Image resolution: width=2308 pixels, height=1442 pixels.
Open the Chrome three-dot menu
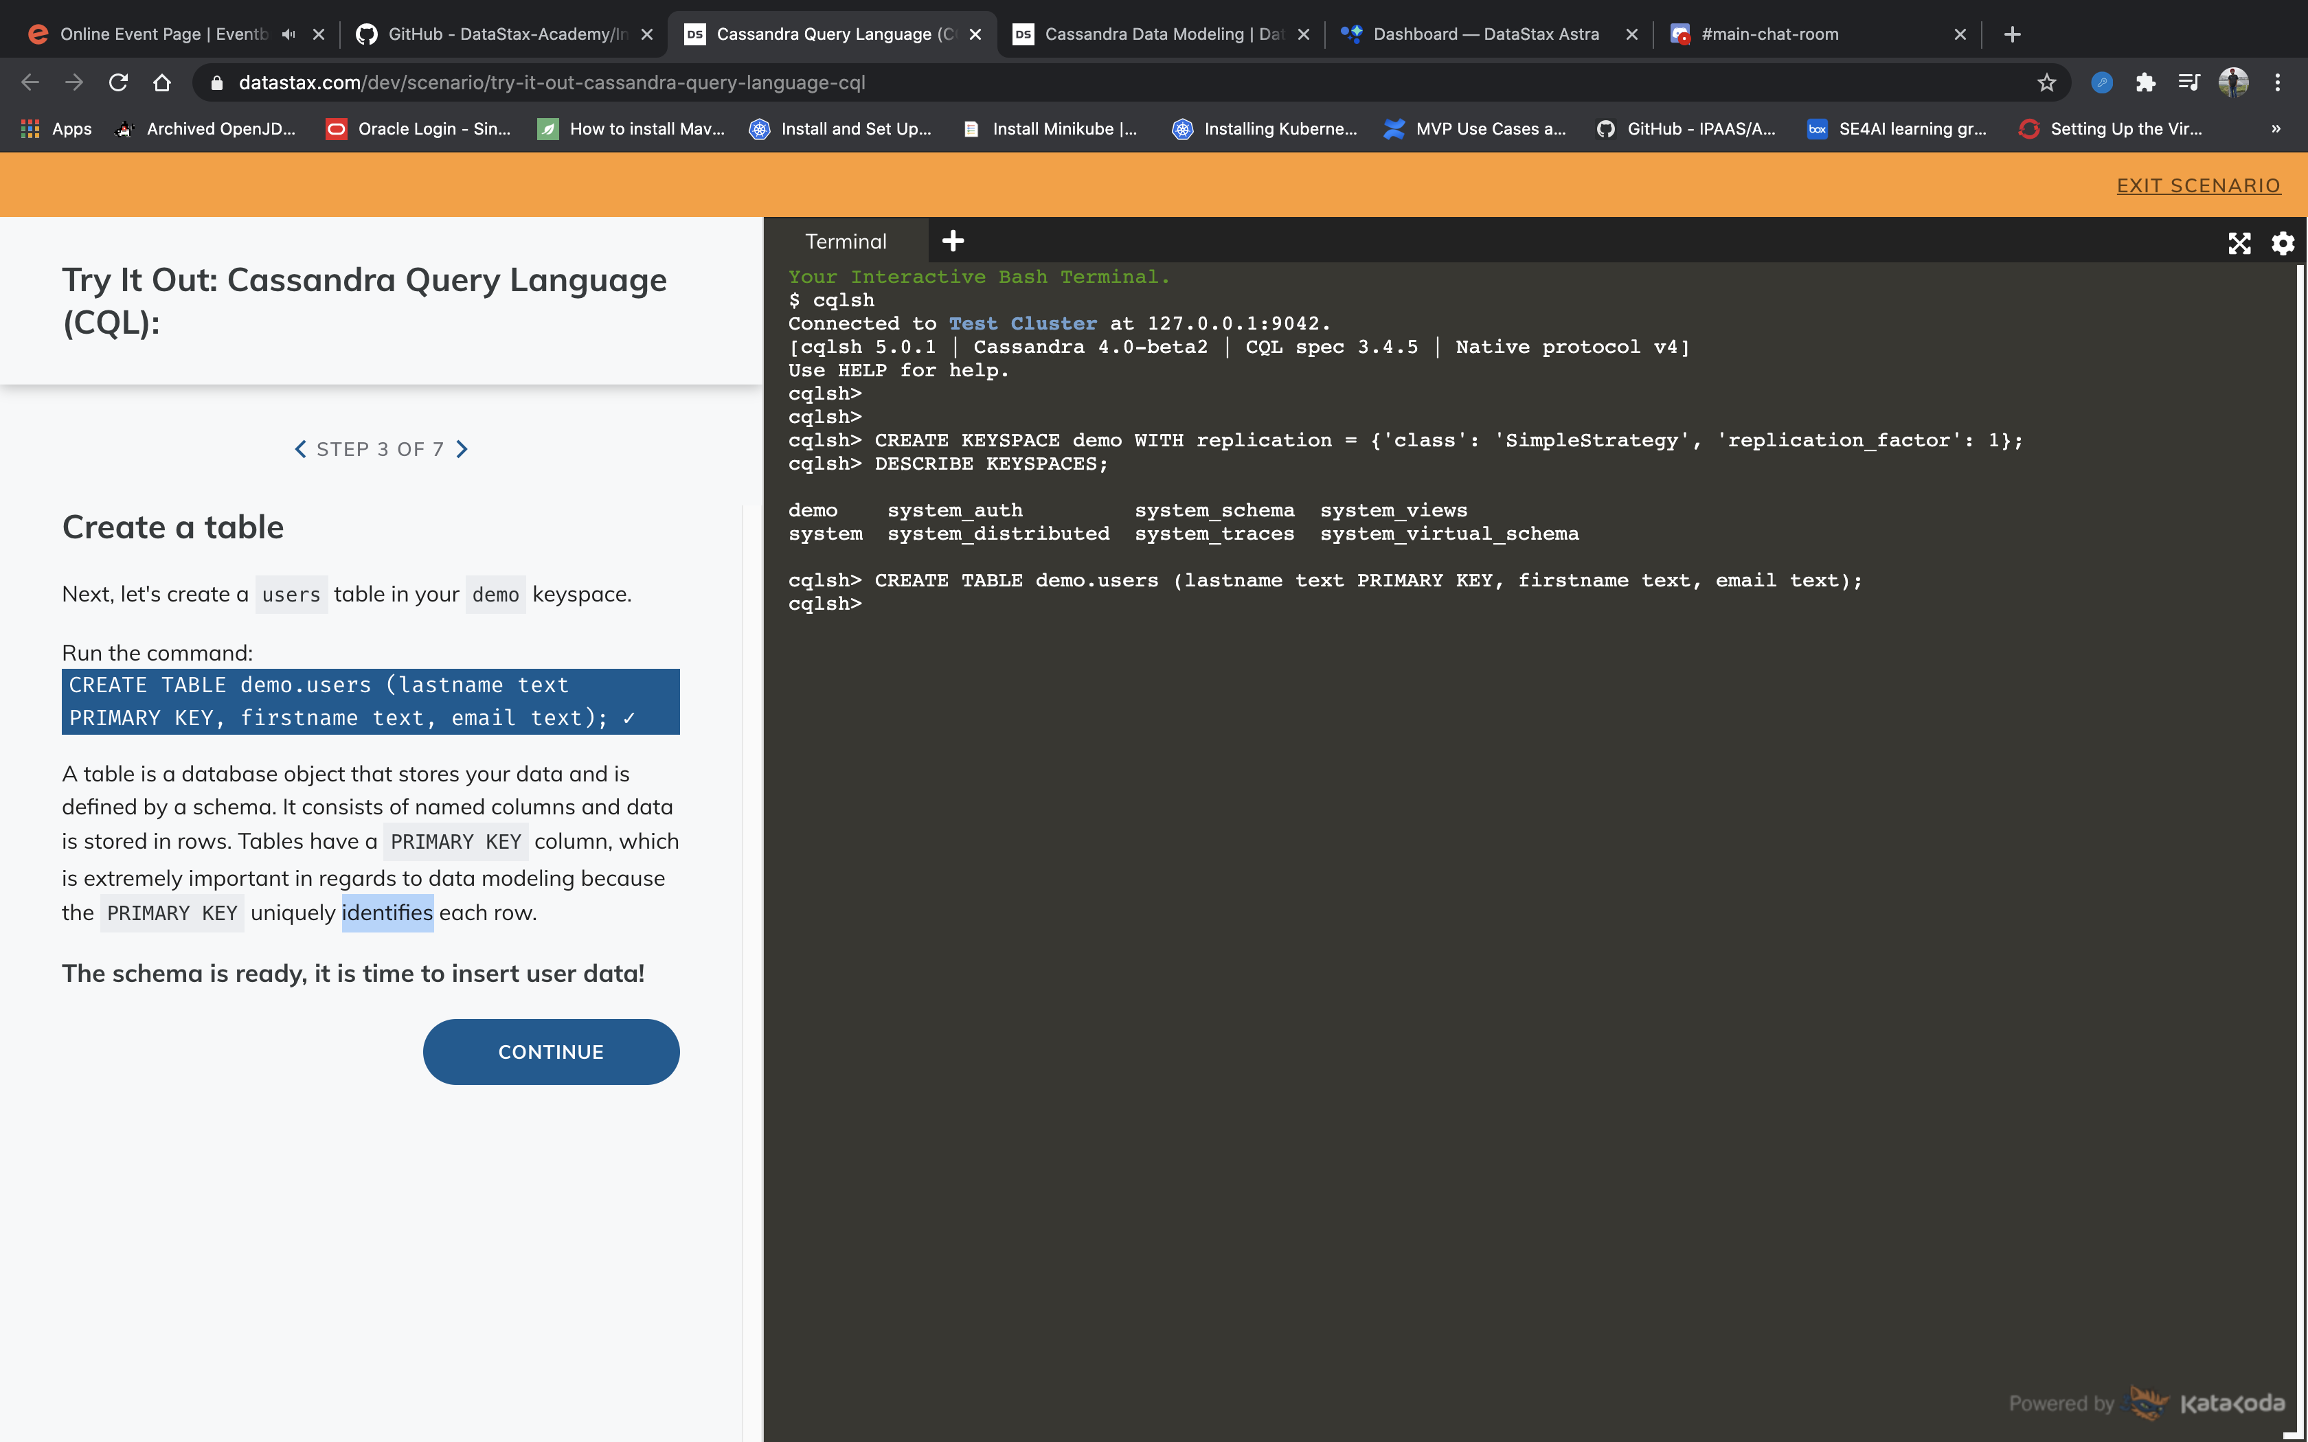[x=2278, y=83]
